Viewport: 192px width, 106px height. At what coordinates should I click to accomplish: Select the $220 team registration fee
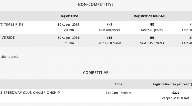(176, 93)
